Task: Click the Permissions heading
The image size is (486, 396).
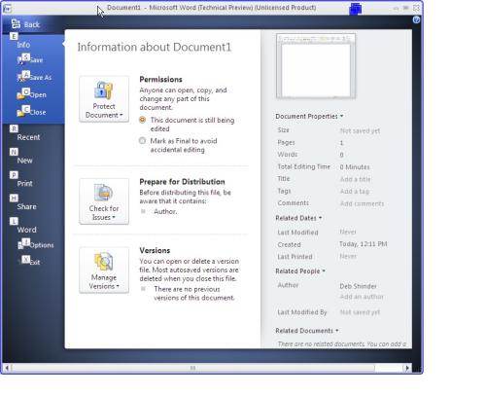Action: (160, 80)
